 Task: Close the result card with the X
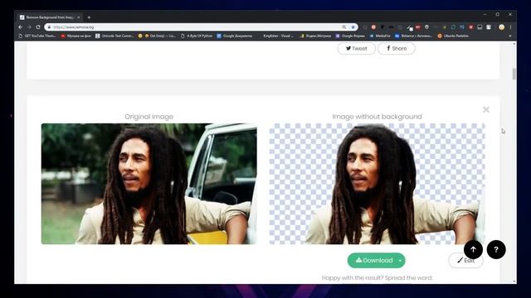click(x=486, y=109)
